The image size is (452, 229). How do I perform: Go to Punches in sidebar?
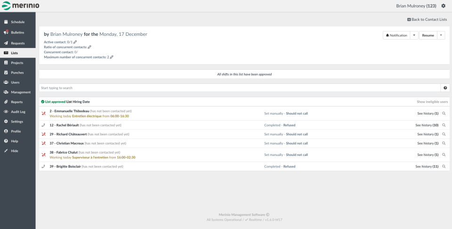(17, 73)
